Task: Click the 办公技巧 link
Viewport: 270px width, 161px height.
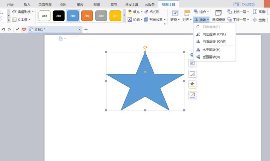Action: [248, 4]
